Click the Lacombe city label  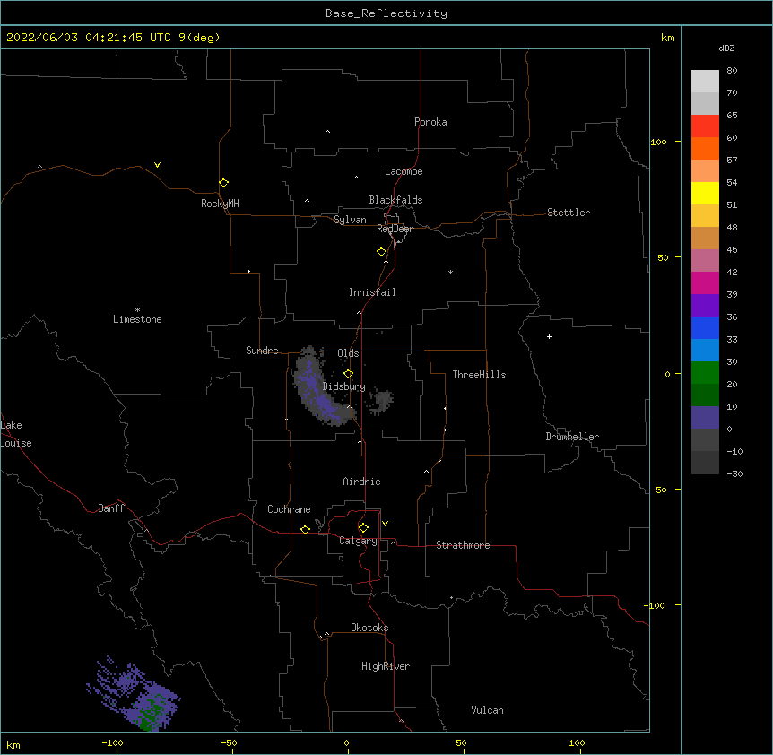404,171
